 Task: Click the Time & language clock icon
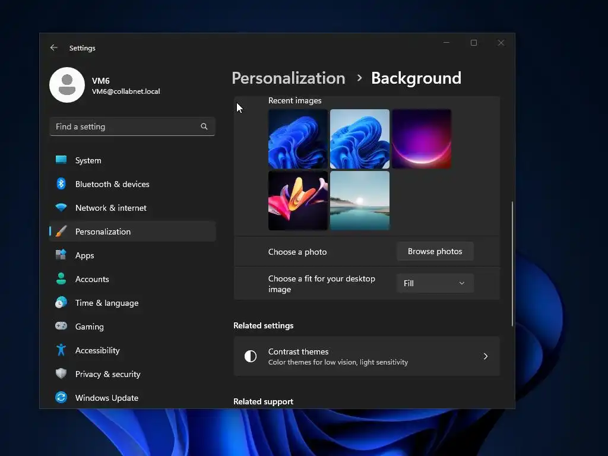61,302
